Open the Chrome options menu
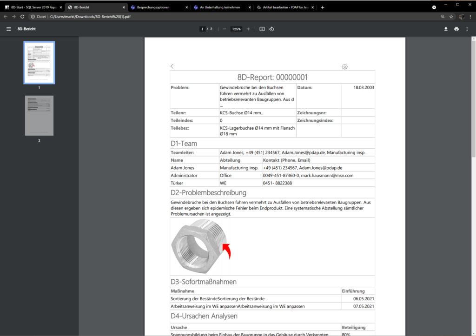The image size is (476, 336). [470, 17]
